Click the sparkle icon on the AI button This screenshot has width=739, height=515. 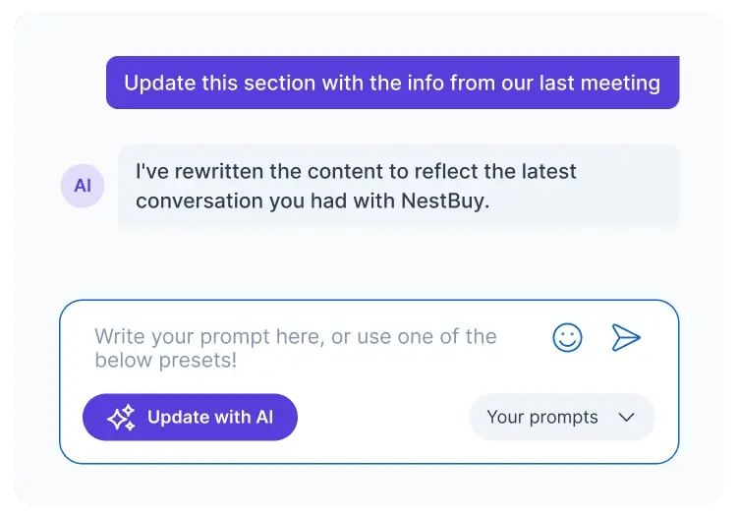pyautogui.click(x=121, y=418)
